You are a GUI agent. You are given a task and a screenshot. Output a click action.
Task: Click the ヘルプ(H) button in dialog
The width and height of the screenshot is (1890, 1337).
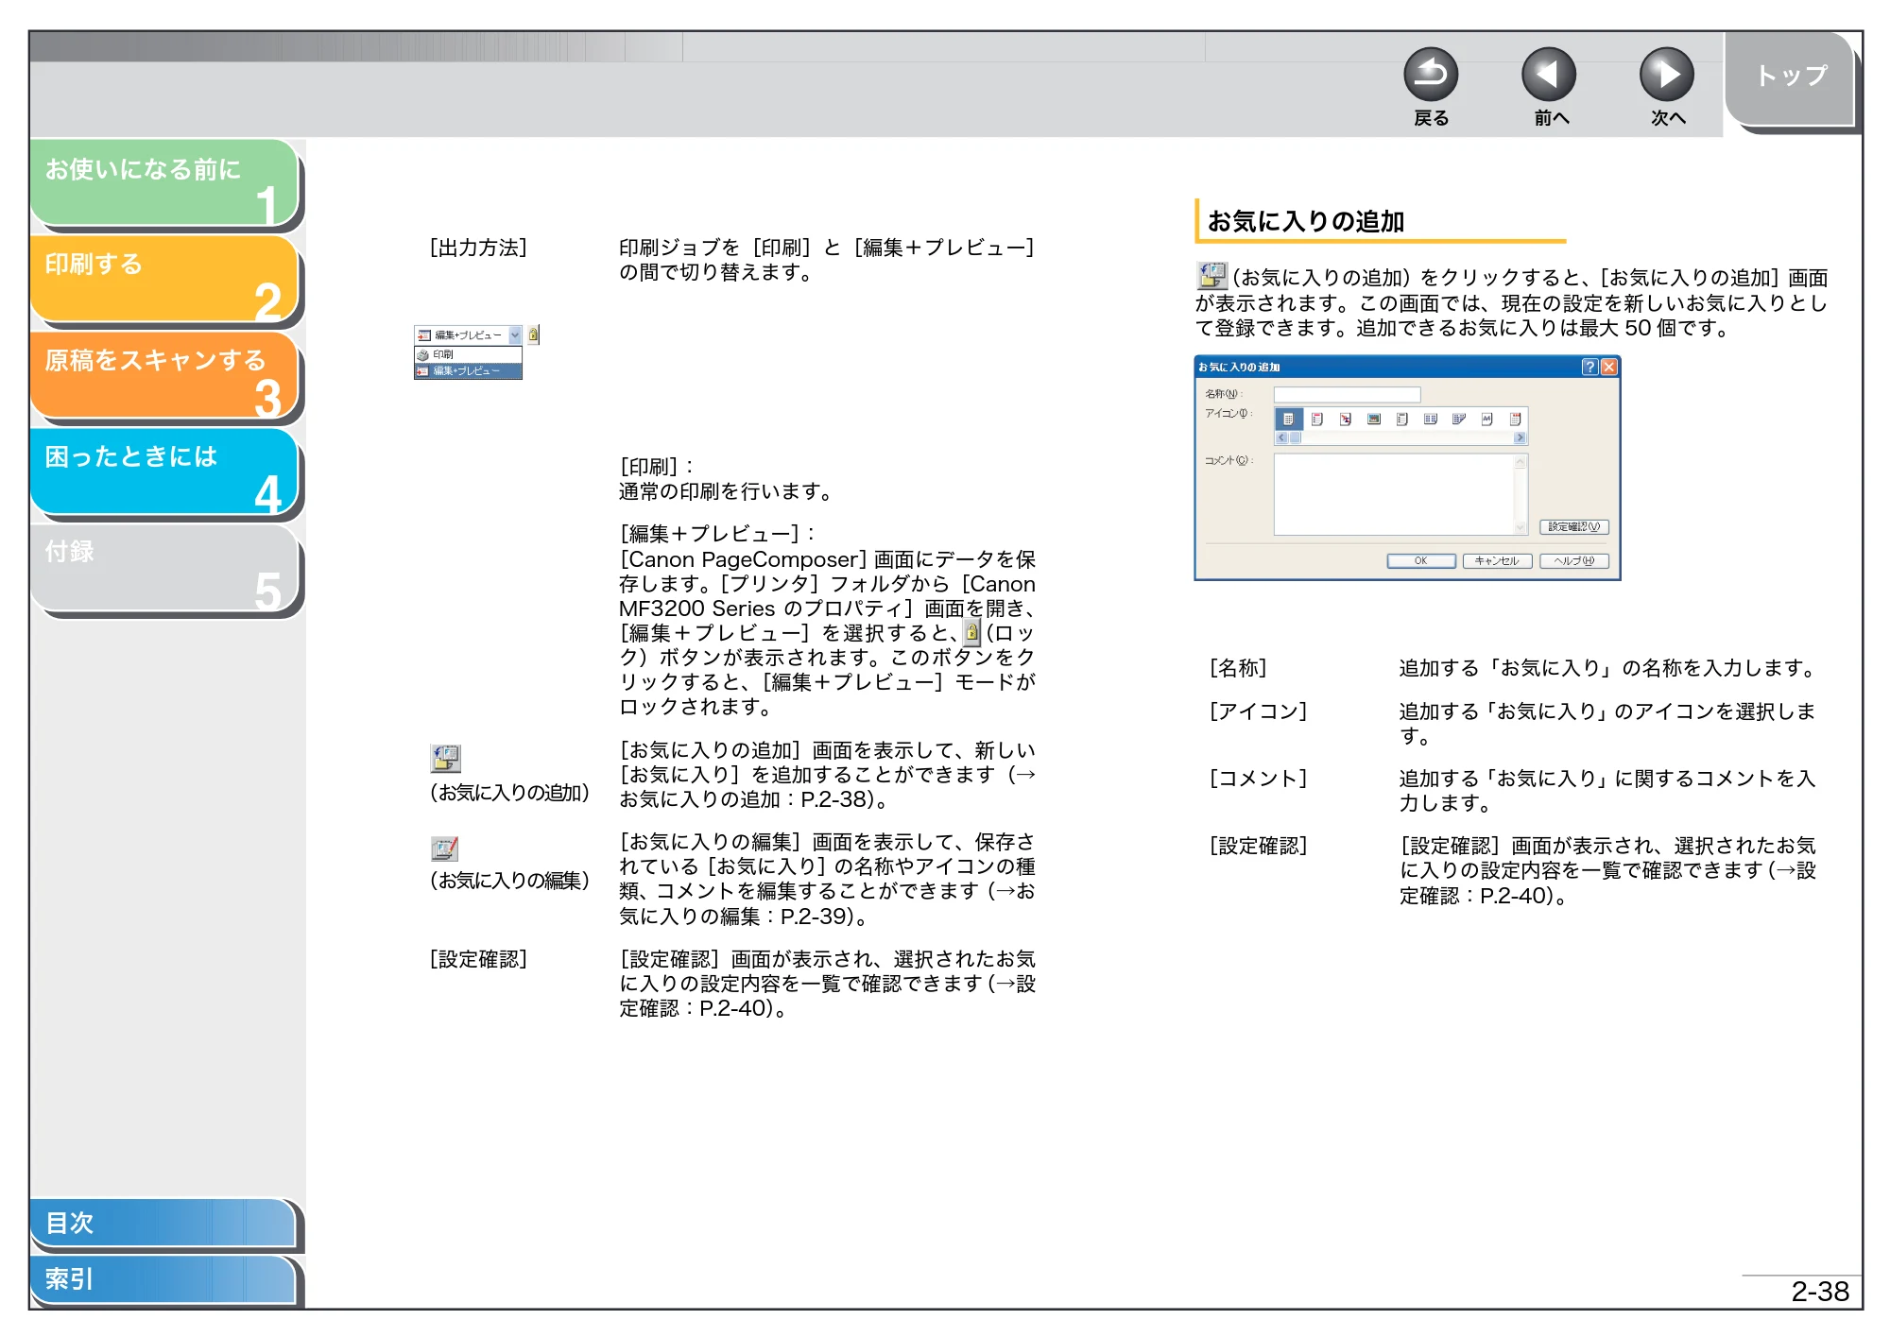pyautogui.click(x=1574, y=561)
